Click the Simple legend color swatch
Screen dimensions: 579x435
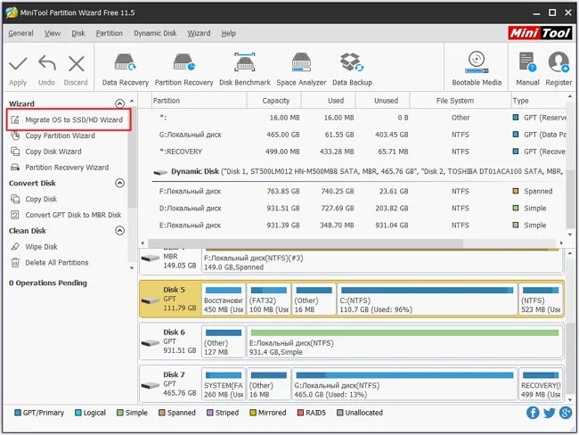pos(119,413)
